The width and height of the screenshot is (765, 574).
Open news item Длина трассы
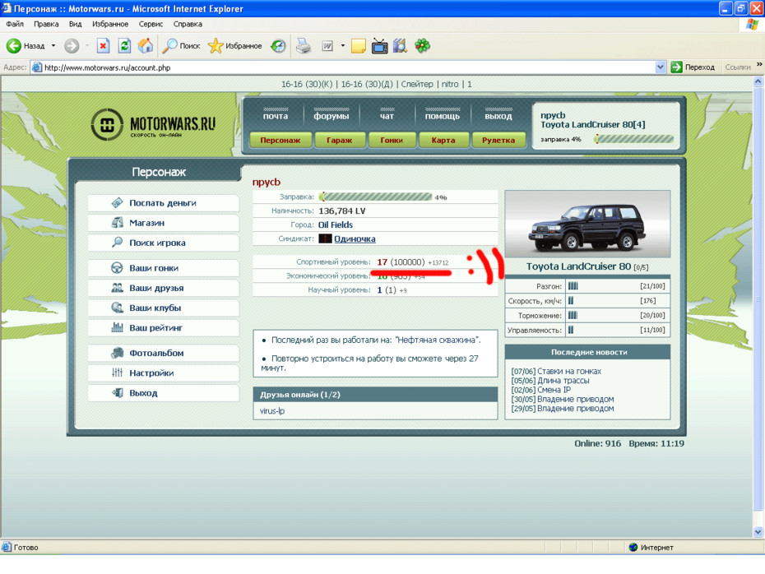pyautogui.click(x=563, y=381)
